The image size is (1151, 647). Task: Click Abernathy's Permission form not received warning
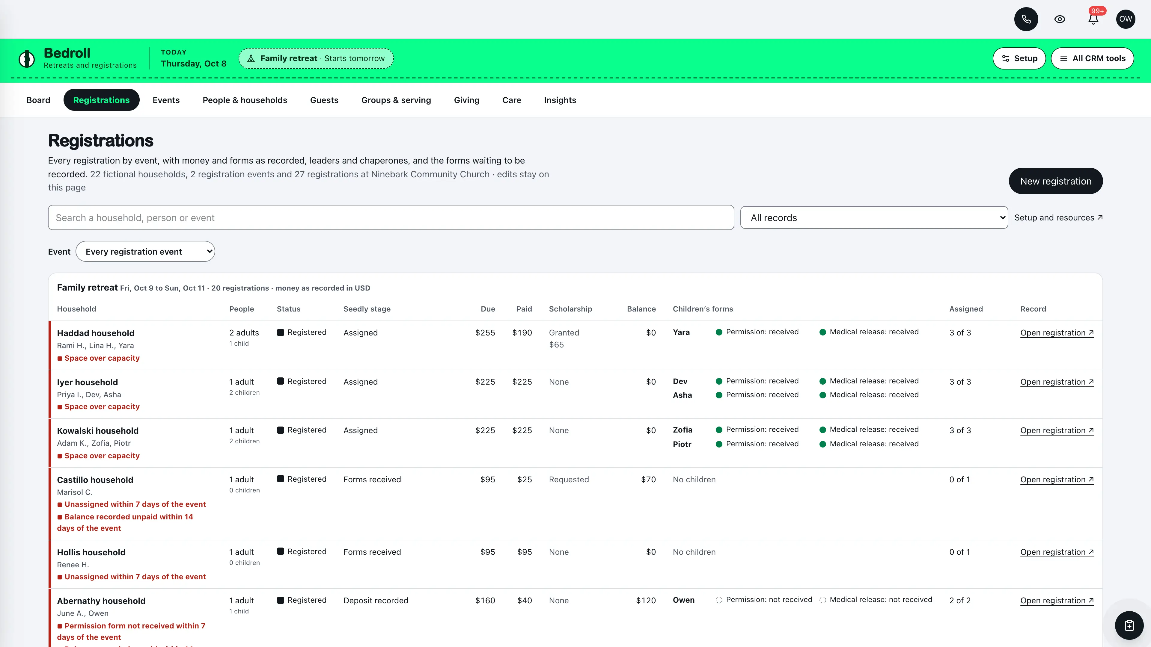point(131,631)
